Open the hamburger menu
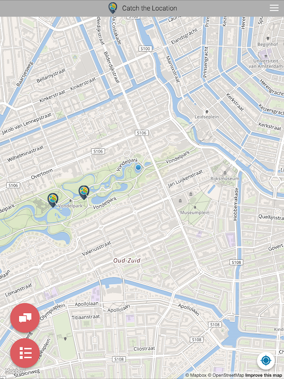This screenshot has height=379, width=284. coord(274,8)
